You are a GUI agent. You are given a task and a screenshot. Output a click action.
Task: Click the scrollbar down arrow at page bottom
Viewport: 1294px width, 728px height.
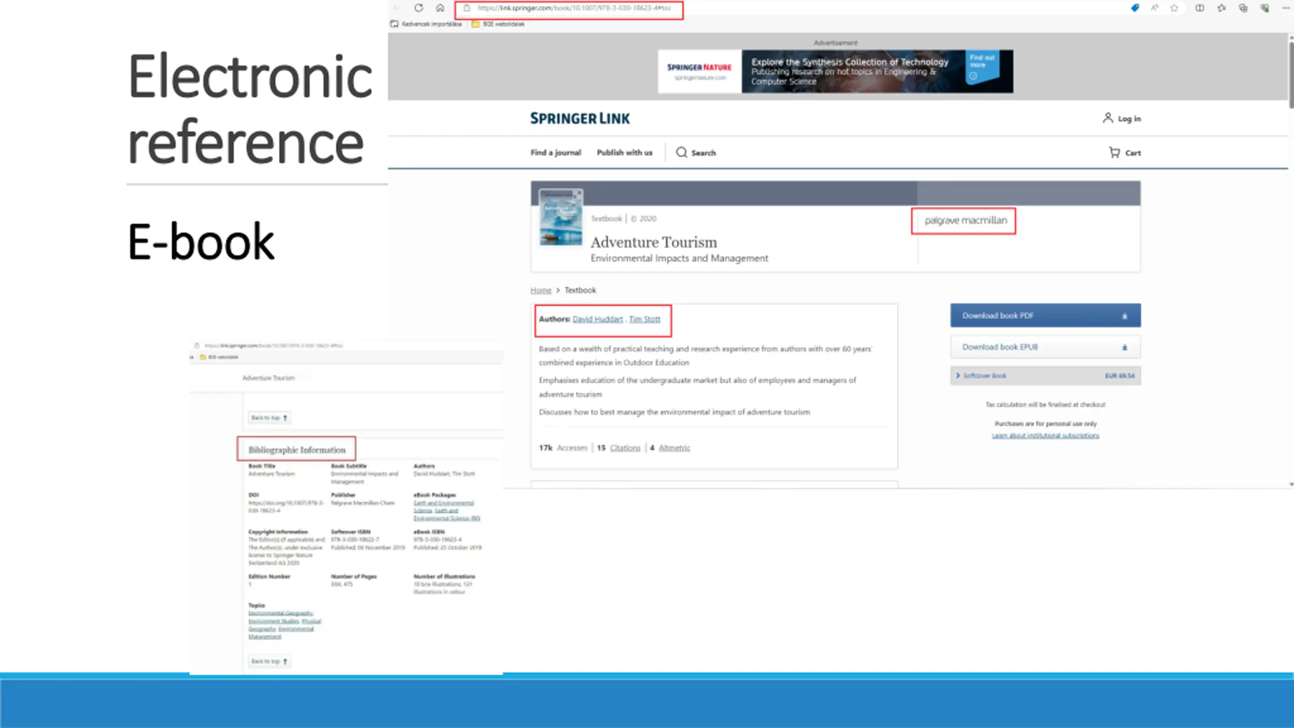(1291, 484)
